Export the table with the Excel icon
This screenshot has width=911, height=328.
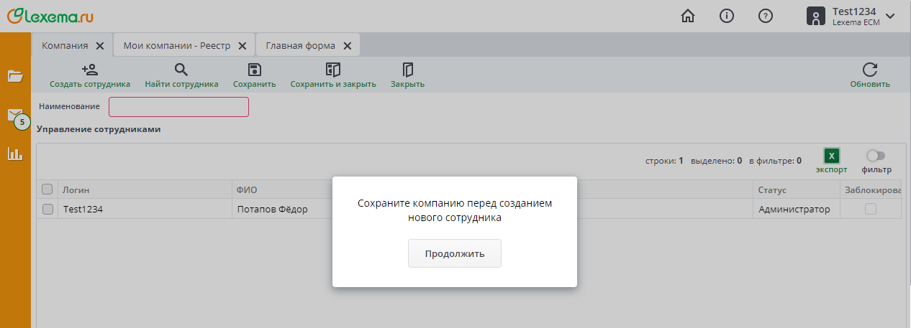pos(831,156)
